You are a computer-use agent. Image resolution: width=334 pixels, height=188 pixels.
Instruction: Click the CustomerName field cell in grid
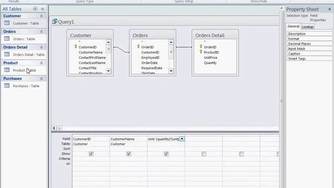click(128, 139)
